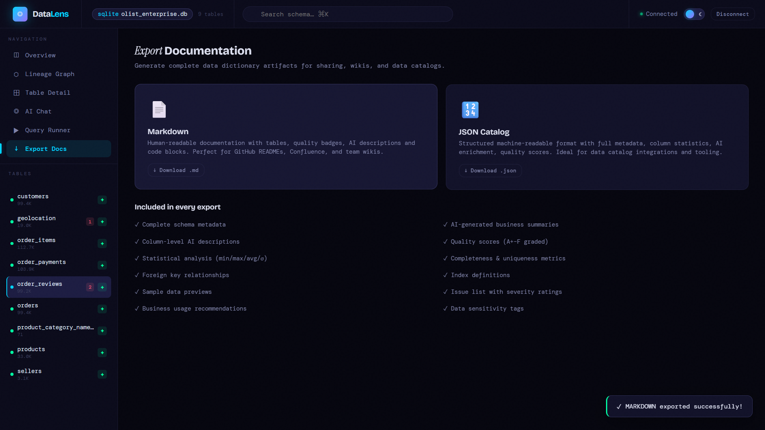The image size is (765, 430).
Task: Go to Table Detail
Action: click(59, 93)
